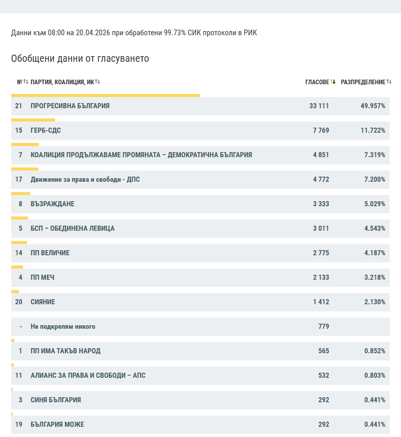Click the ГЛАСОВЕ column header text
401x437 pixels.
[317, 82]
